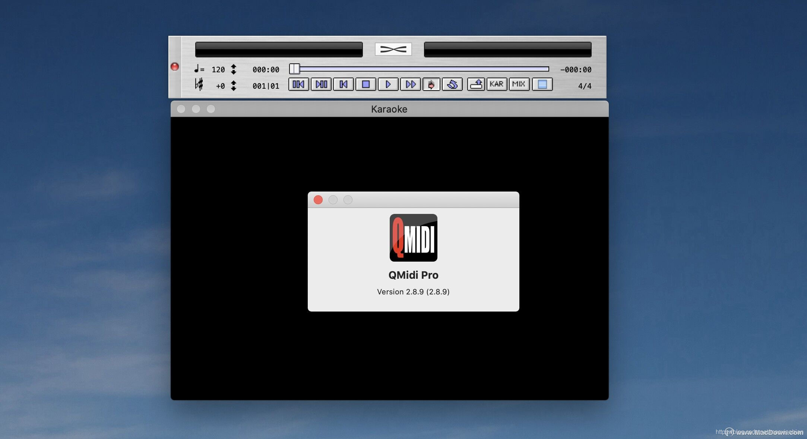Click the eject/open file icon
Screen dimensions: 807x439
tap(476, 84)
